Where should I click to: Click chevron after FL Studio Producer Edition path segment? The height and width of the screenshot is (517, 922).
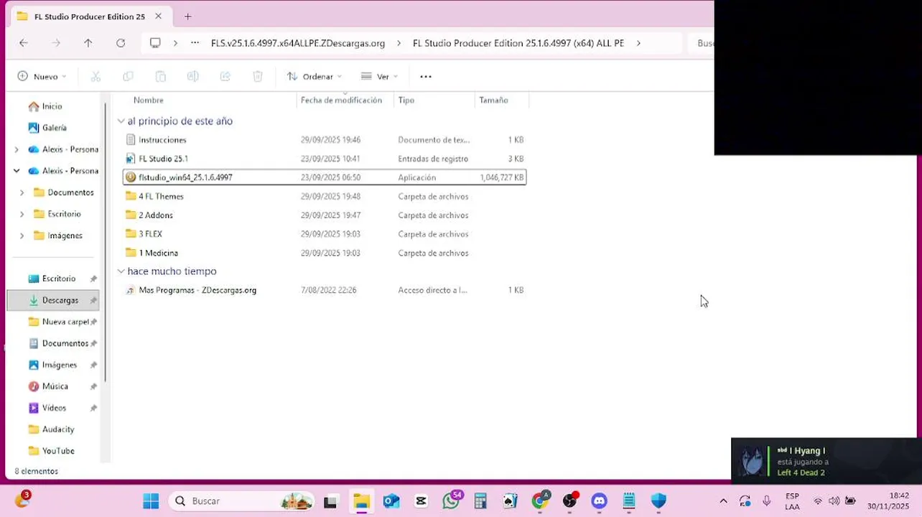tap(638, 43)
